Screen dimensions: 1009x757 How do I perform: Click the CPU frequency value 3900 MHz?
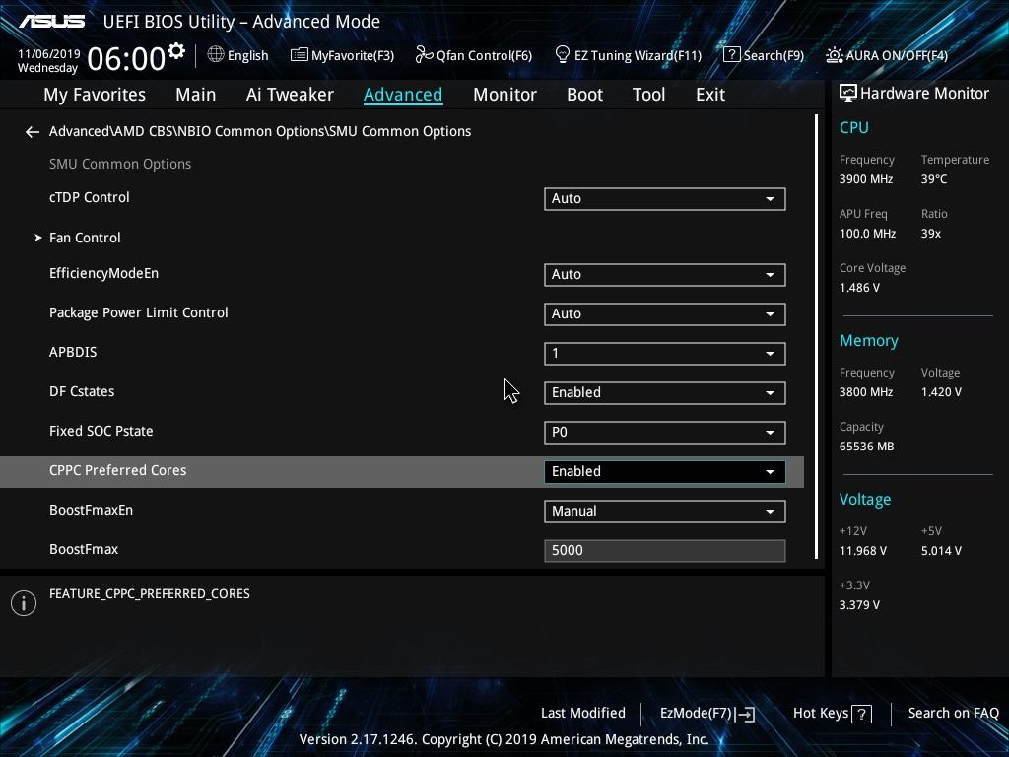click(x=865, y=179)
